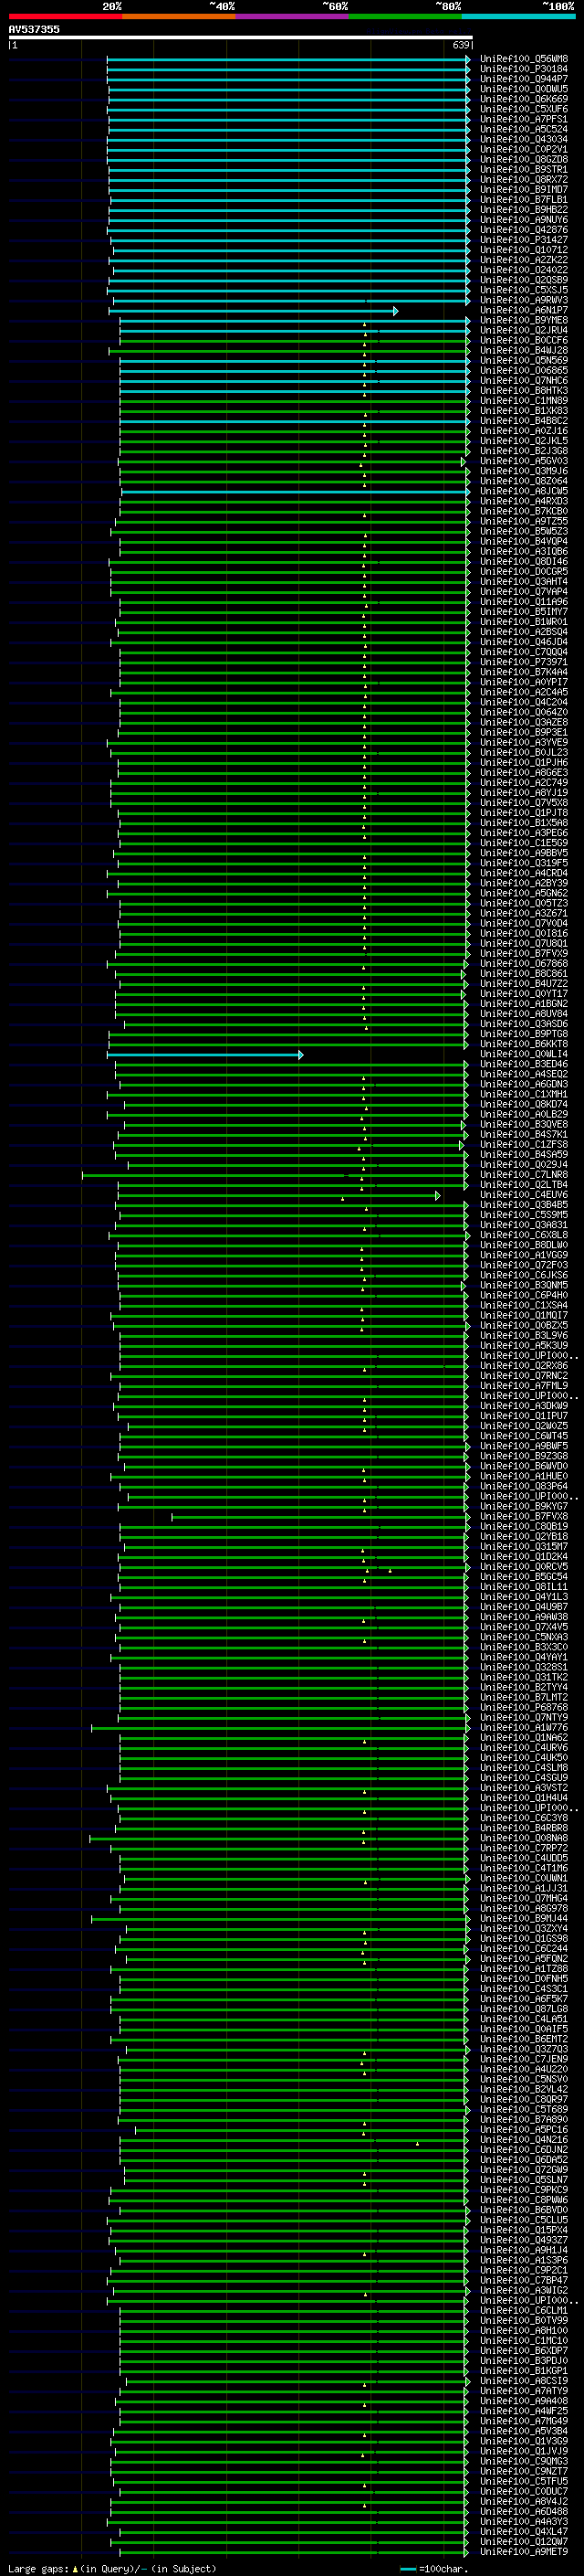Open hit UniRef100_Q7RNC2
The width and height of the screenshot is (584, 2576).
tap(524, 1377)
